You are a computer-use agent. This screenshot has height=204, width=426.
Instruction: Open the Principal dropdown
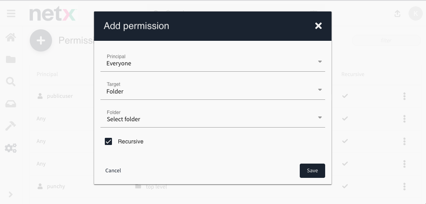(x=213, y=62)
